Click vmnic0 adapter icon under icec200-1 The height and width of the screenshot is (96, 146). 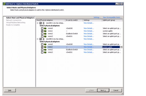(45, 28)
